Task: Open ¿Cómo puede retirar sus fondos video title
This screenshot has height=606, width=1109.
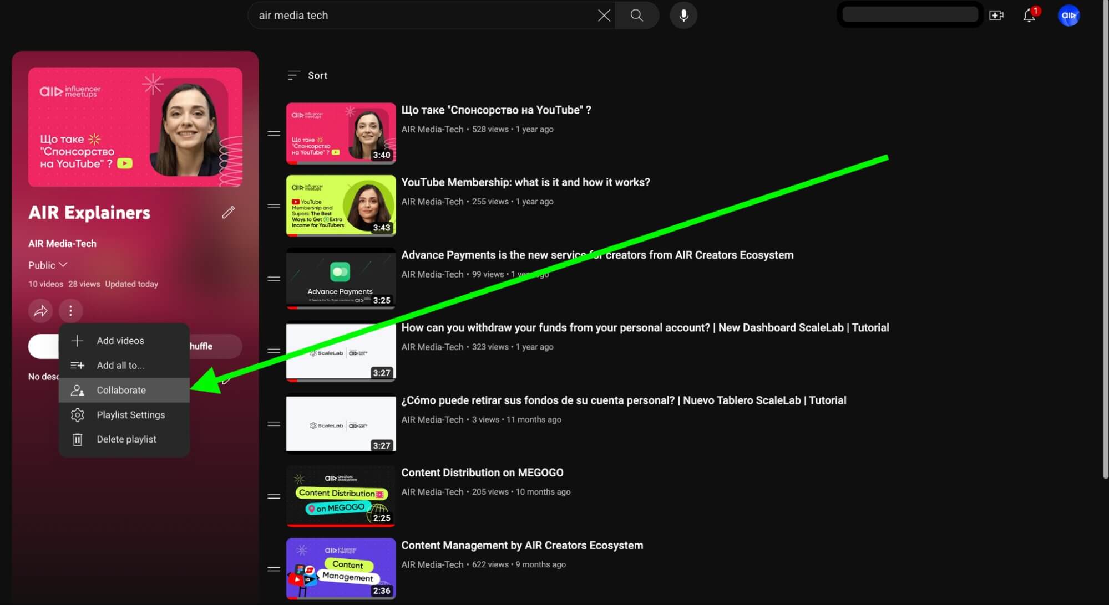Action: pyautogui.click(x=624, y=400)
